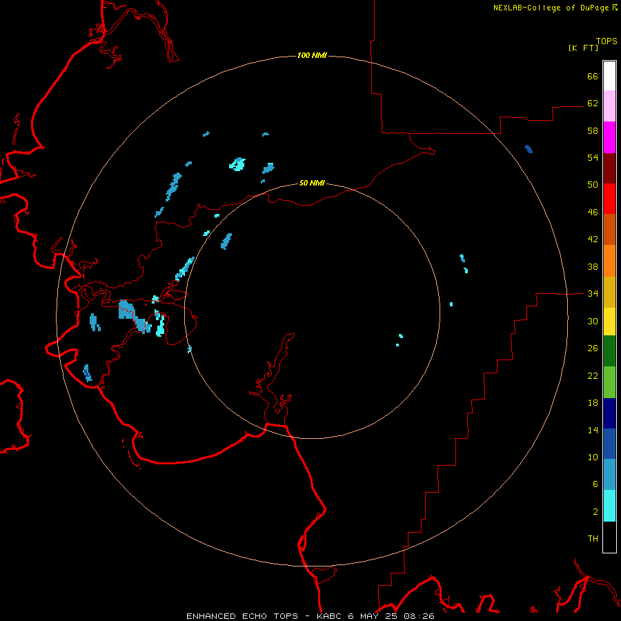Click the "100 NMI" range ring label
The image size is (621, 621).
point(312,55)
